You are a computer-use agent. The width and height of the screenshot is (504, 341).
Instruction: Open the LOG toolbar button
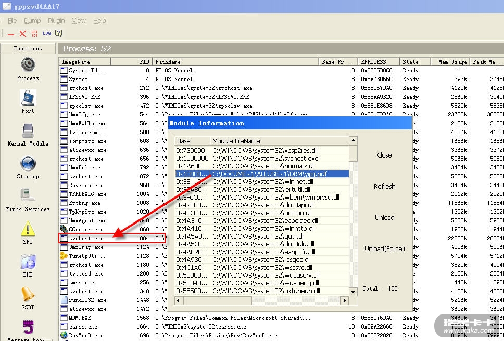(47, 33)
